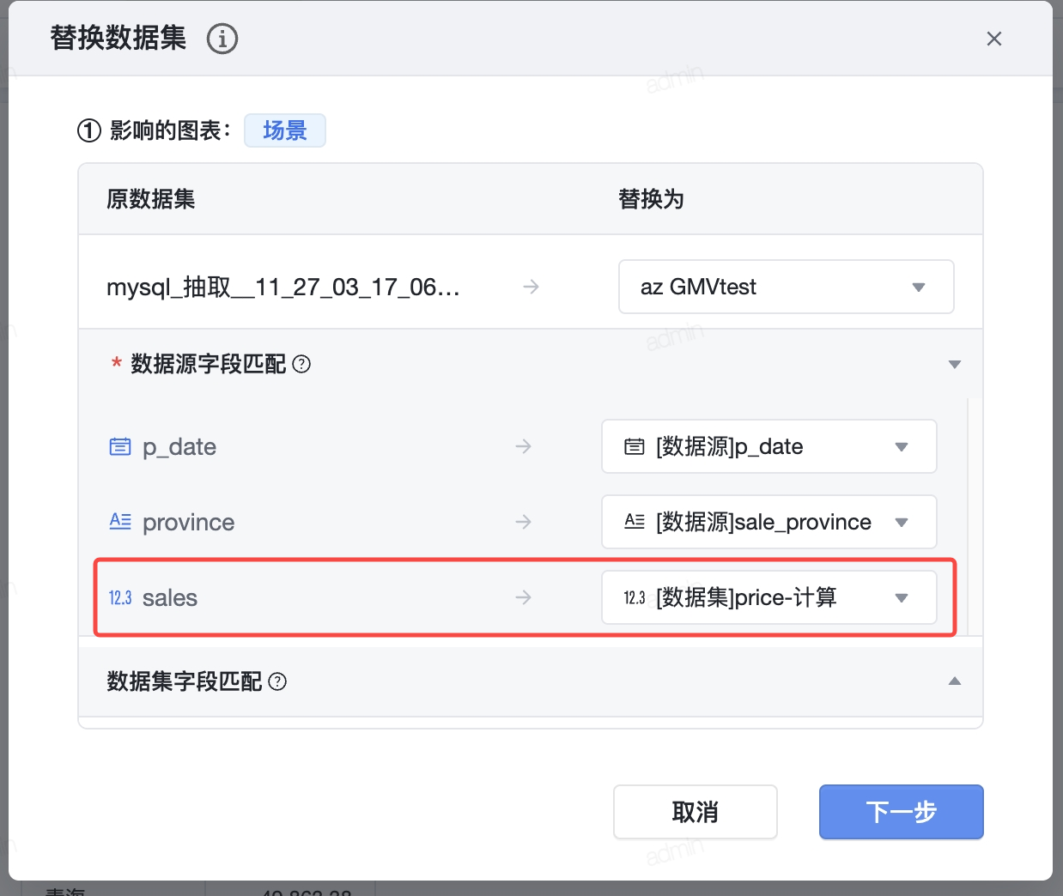This screenshot has height=896, width=1063.
Task: Click the arrow icon in the mysql dataset row
Action: click(531, 287)
